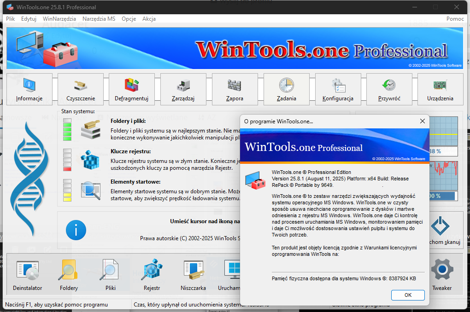The height and width of the screenshot is (312, 470).
Task: Launch the Niszczarka shredder tool
Action: pyautogui.click(x=194, y=275)
